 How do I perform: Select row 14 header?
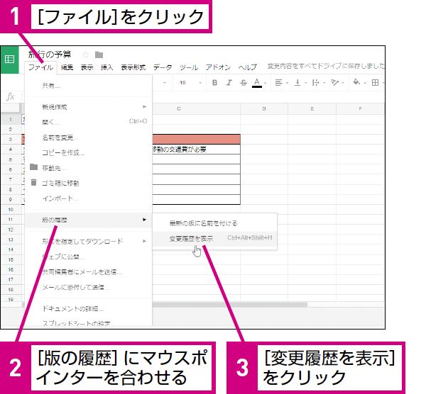coord(11,249)
